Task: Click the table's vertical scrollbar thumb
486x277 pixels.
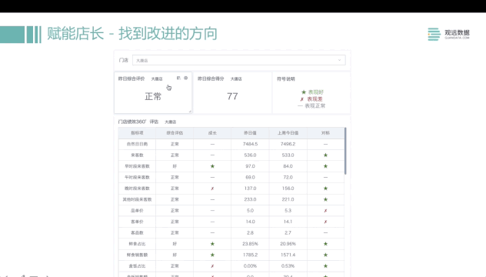Action: 345,151
